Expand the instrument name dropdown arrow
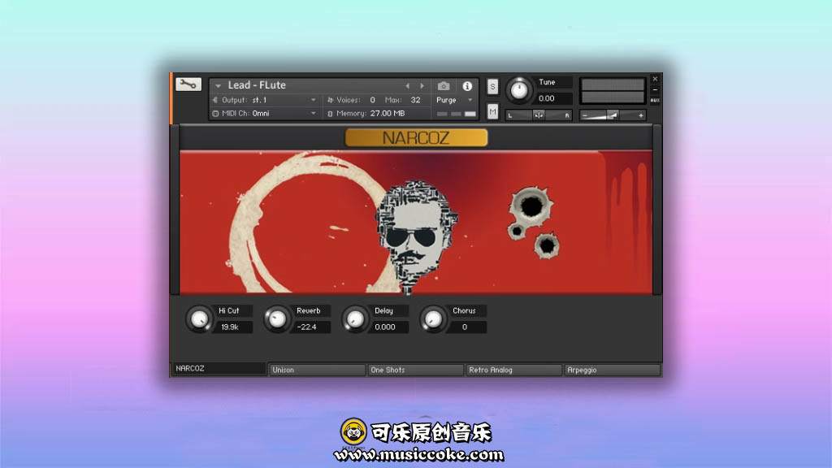 click(x=218, y=85)
